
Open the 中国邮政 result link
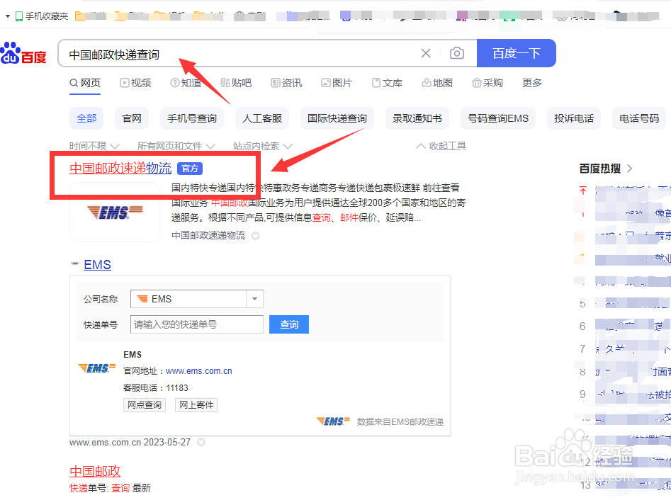[95, 472]
